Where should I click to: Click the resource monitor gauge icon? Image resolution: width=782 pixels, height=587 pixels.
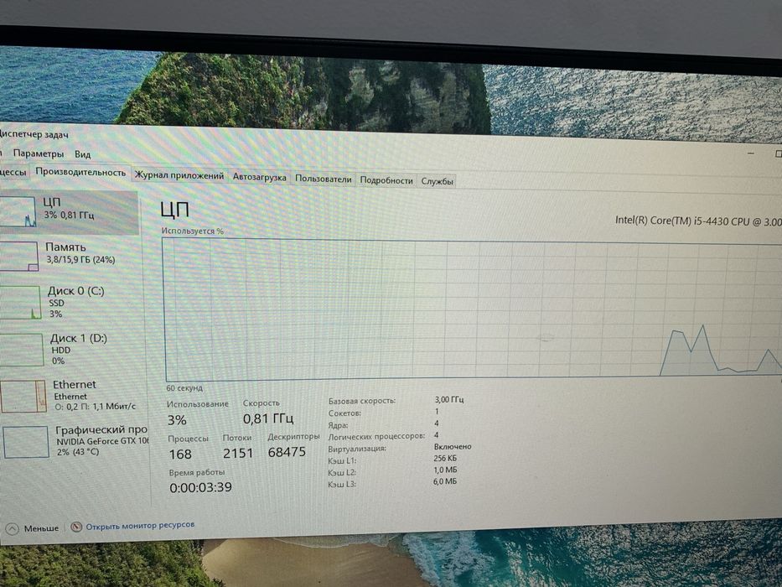coord(76,527)
